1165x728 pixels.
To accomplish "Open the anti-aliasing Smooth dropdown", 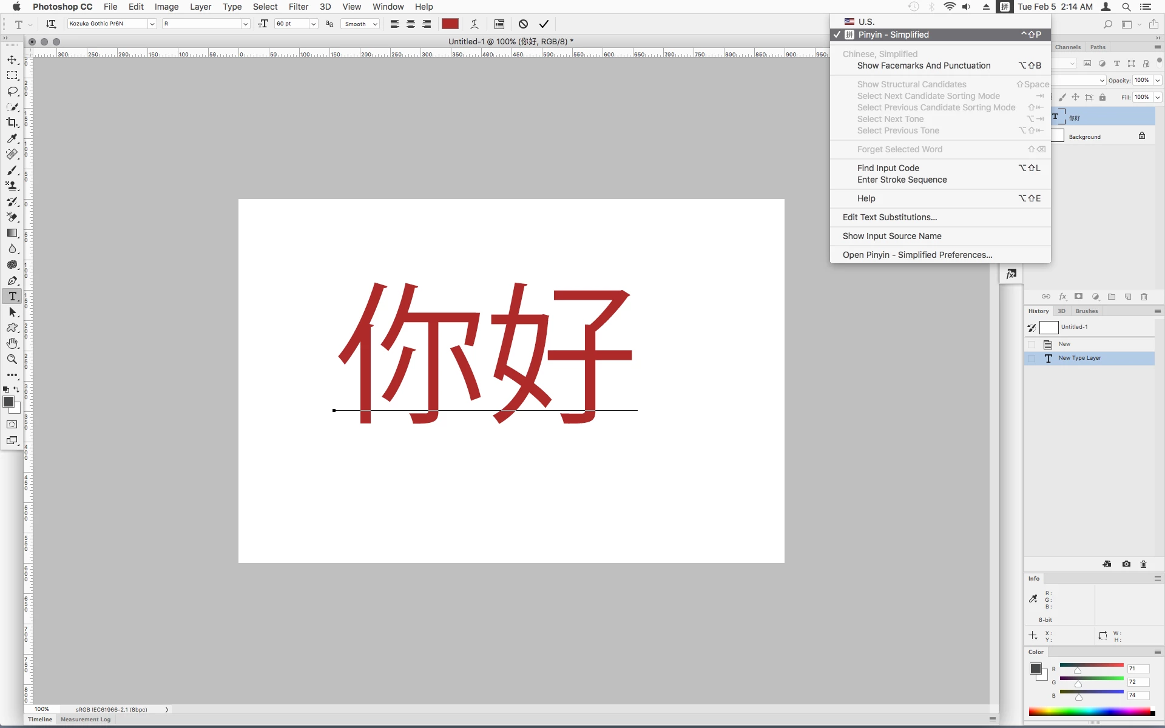I will 360,24.
